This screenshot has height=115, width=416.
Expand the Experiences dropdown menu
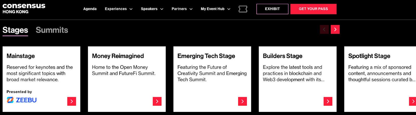click(119, 9)
